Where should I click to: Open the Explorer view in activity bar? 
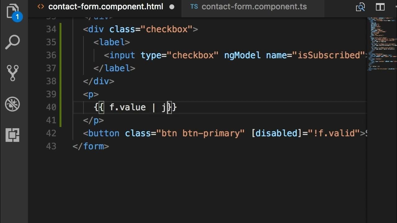[12, 12]
